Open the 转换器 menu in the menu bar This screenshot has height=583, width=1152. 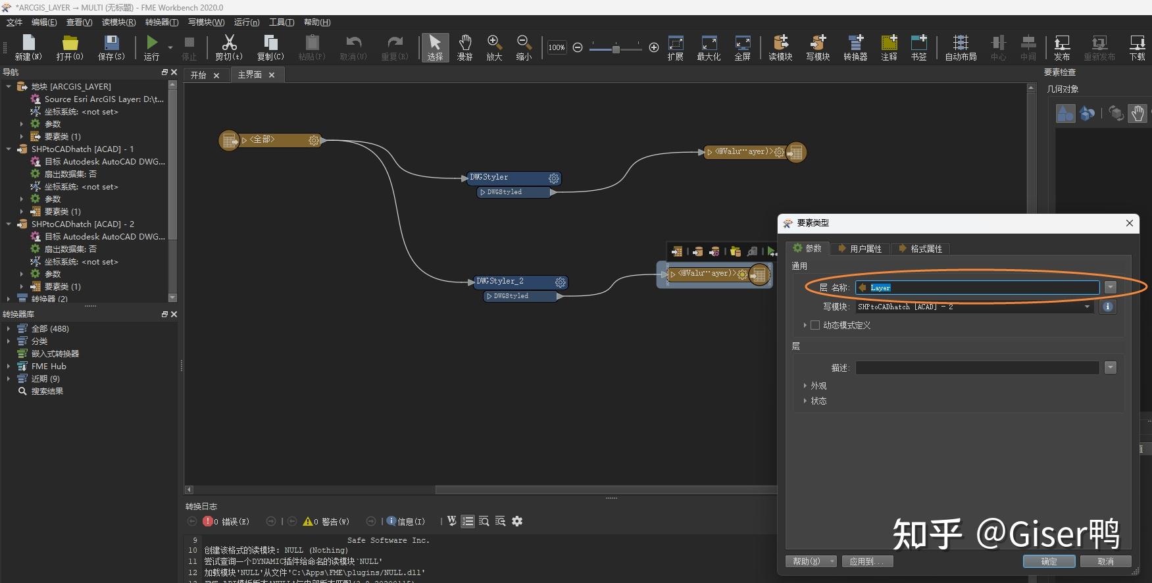(161, 22)
